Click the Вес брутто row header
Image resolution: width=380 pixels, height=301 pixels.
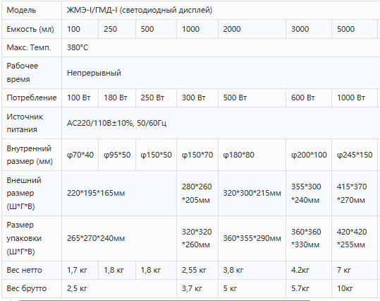32,288
